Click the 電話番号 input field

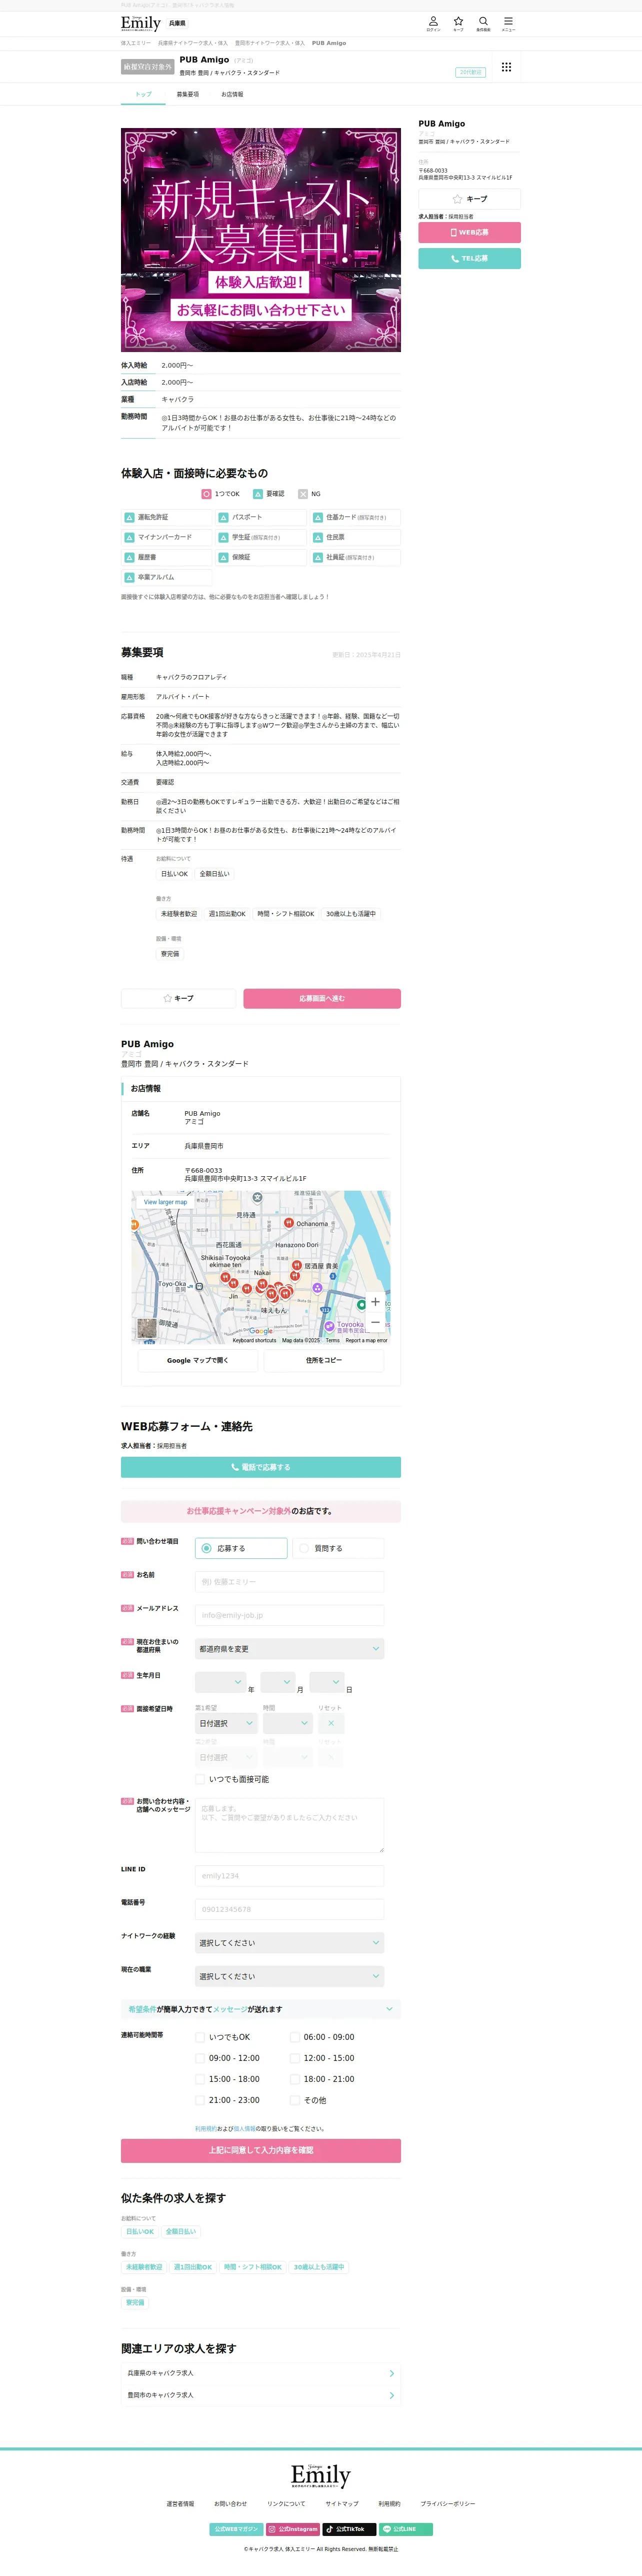pos(289,1909)
